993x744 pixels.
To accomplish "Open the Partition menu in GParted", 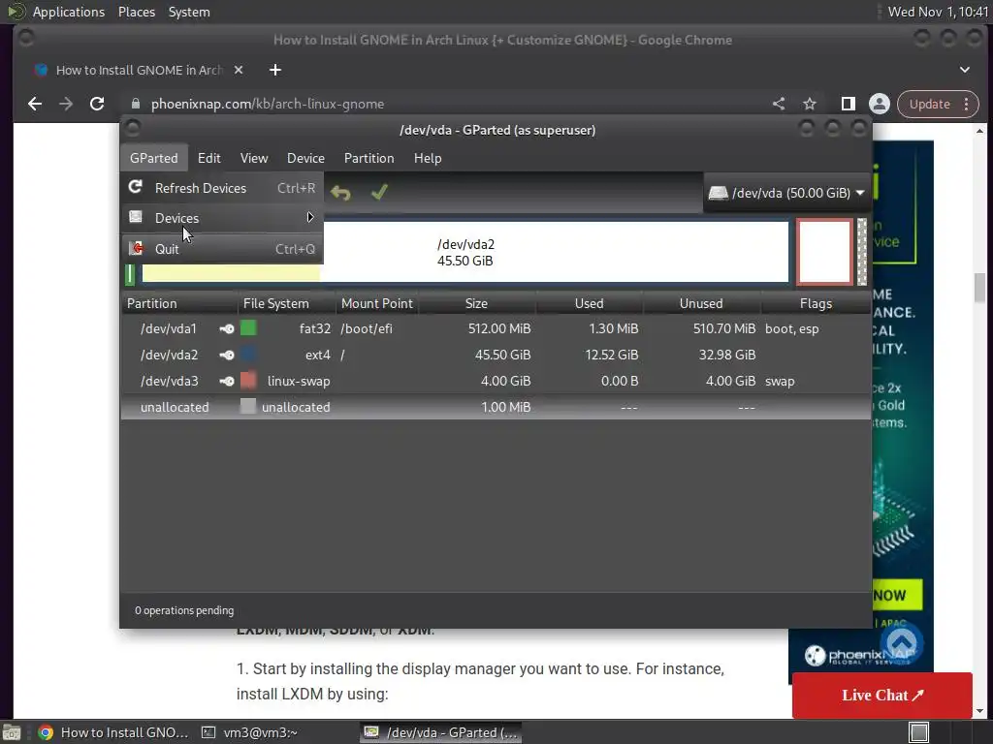I will point(369,158).
